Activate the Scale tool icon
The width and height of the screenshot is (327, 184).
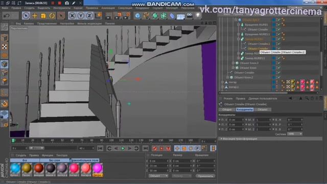tap(43, 16)
